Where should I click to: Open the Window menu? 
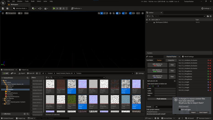click(20, 1)
